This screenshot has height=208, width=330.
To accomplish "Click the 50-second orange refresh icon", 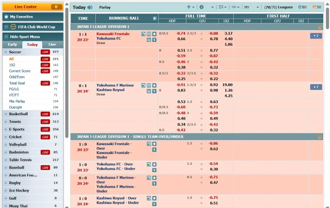I will click(314, 7).
